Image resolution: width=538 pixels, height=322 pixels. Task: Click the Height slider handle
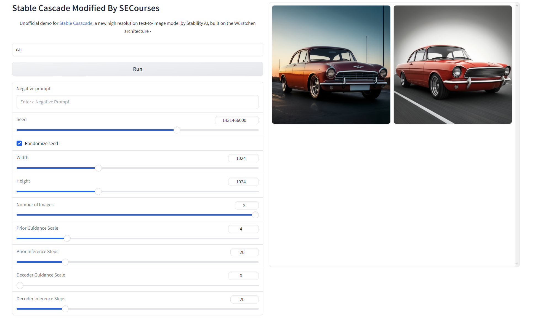[98, 191]
